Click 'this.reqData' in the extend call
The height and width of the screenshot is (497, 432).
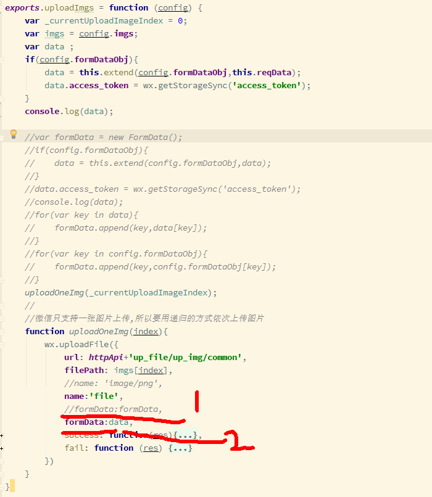[262, 73]
